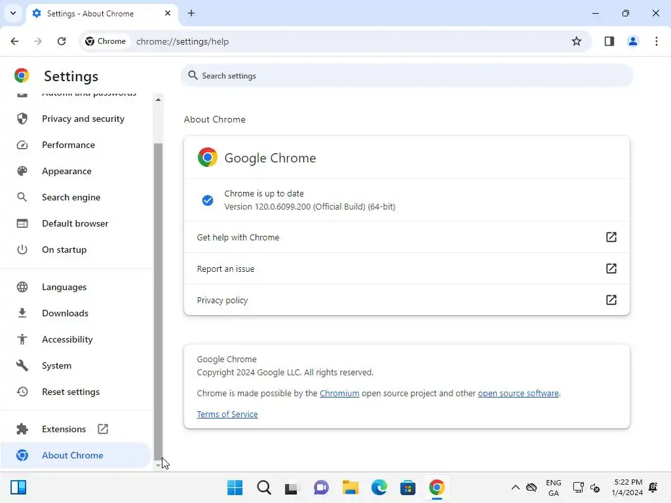The width and height of the screenshot is (671, 503).
Task: Open Widgets panel on taskbar
Action: (x=18, y=487)
